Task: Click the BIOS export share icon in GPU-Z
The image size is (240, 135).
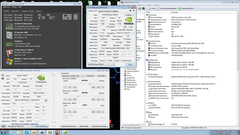Action: (125, 27)
